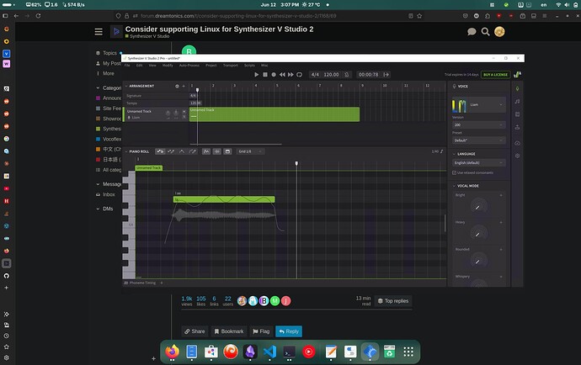Image resolution: width=581 pixels, height=365 pixels.
Task: Open the Notes panel music-note icon in the side strip
Action: coord(517,102)
